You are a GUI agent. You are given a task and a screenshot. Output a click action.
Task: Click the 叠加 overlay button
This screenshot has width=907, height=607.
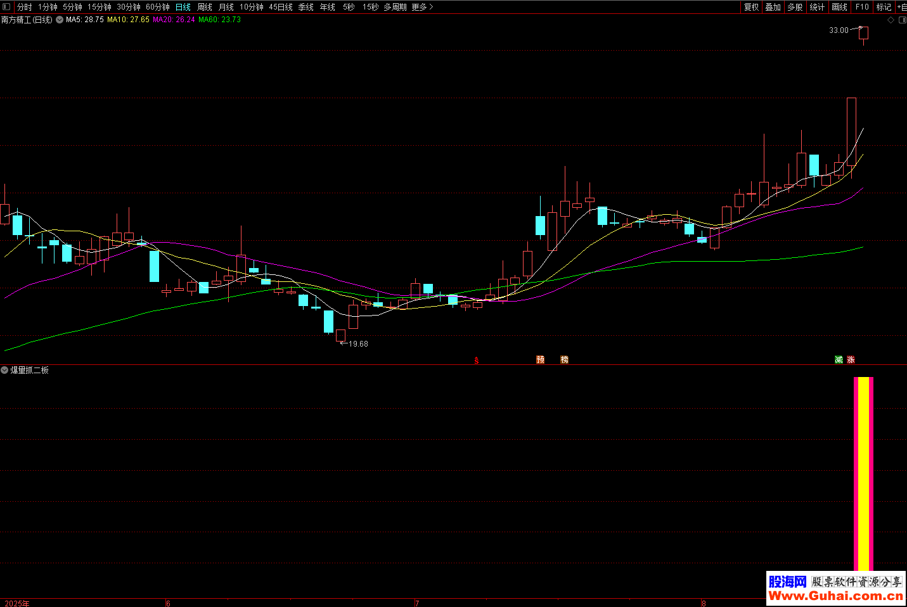click(773, 7)
